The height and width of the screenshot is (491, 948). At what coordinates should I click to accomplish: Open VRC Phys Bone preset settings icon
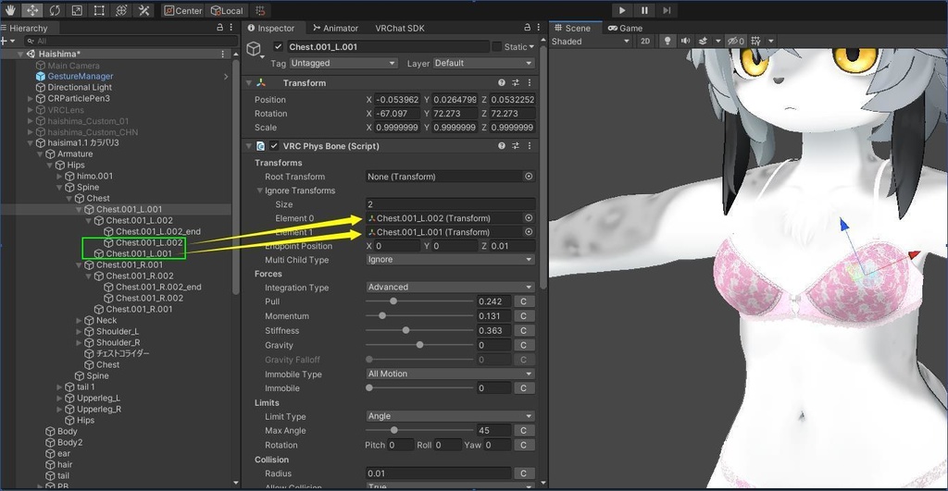(516, 146)
